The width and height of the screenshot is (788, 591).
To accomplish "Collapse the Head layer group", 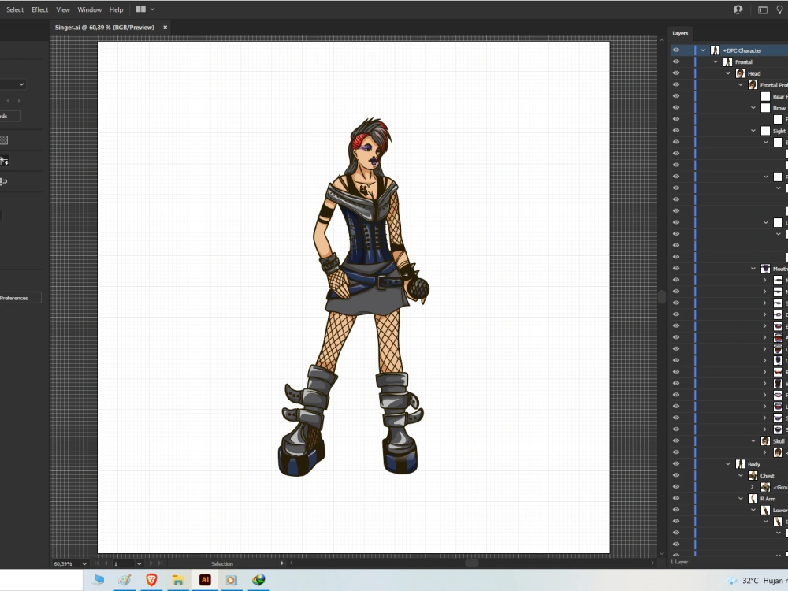I will [x=728, y=73].
